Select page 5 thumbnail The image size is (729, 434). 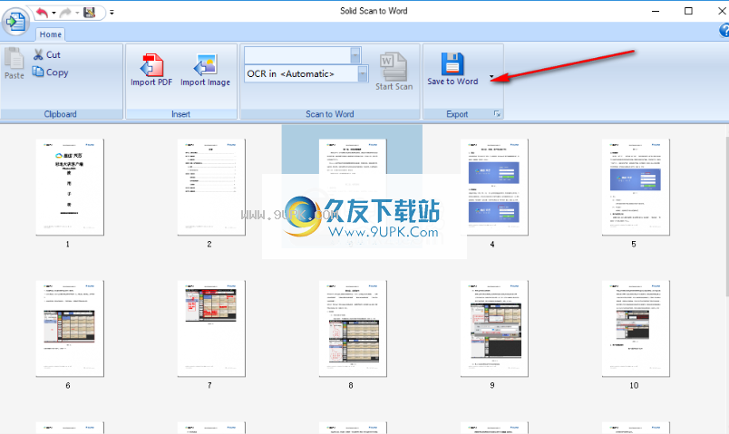(x=636, y=188)
